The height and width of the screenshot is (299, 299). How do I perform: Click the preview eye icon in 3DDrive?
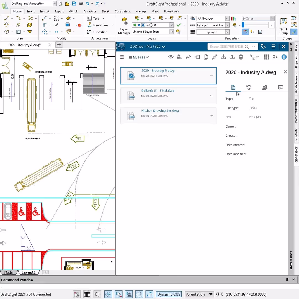[171, 57]
